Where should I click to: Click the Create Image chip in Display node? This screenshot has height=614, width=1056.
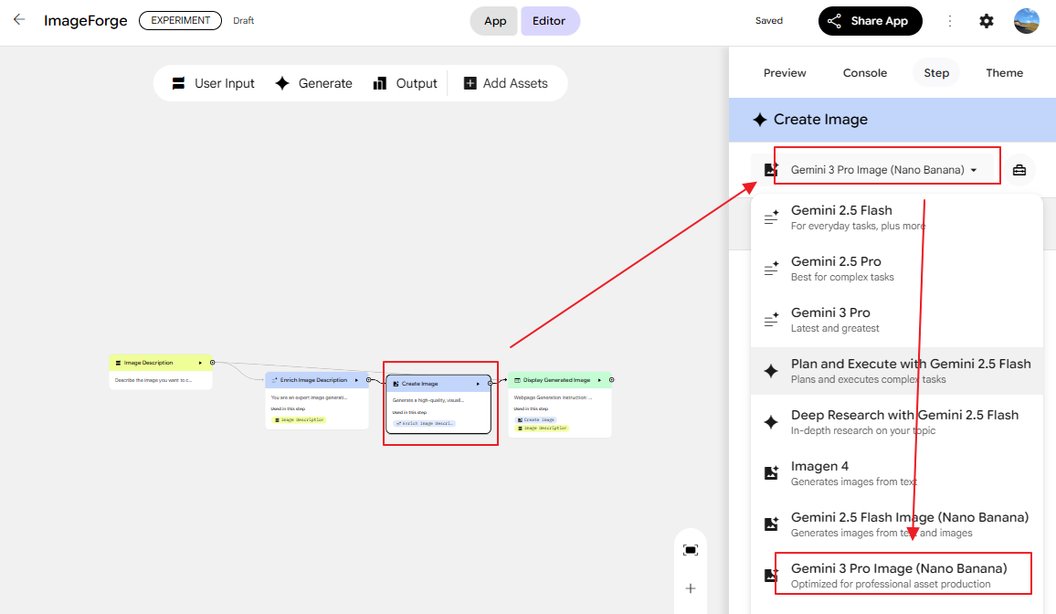[x=535, y=420]
